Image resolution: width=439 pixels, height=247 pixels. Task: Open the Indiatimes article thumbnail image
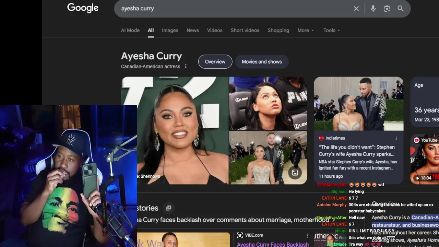(358, 104)
